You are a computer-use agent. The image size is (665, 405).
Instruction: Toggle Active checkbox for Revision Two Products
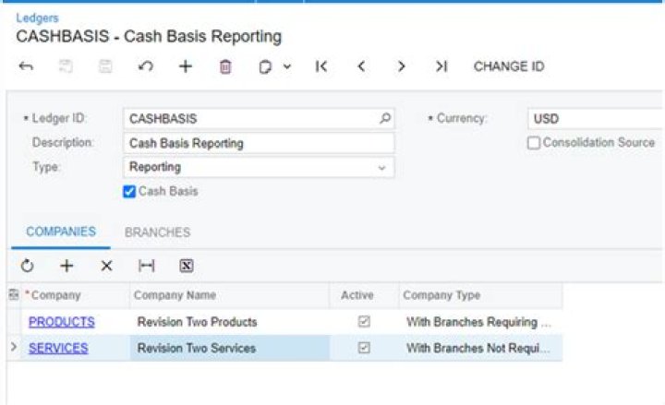(x=364, y=322)
